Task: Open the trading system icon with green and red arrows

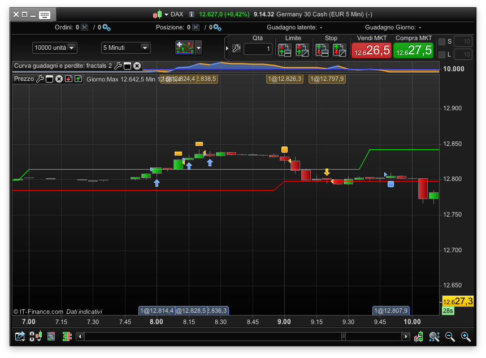Action: click(x=185, y=48)
